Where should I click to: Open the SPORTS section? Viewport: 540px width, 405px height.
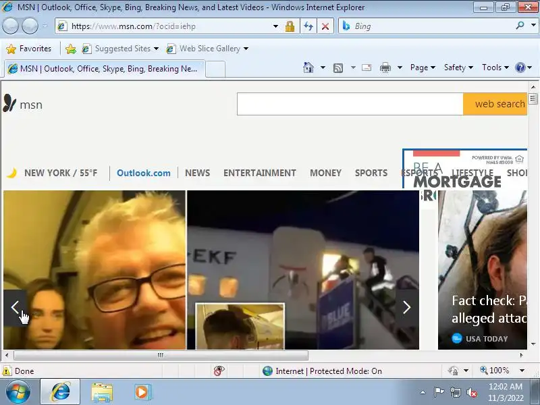coord(371,173)
